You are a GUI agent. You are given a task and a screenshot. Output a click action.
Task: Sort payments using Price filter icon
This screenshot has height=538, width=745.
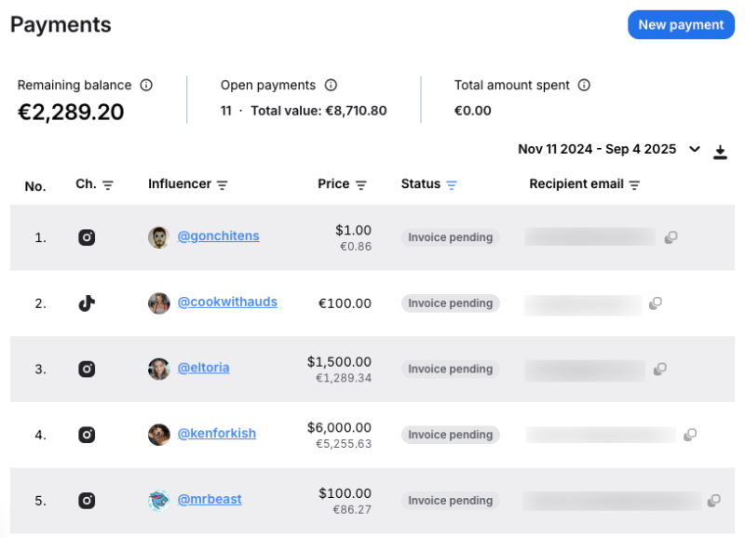point(361,185)
